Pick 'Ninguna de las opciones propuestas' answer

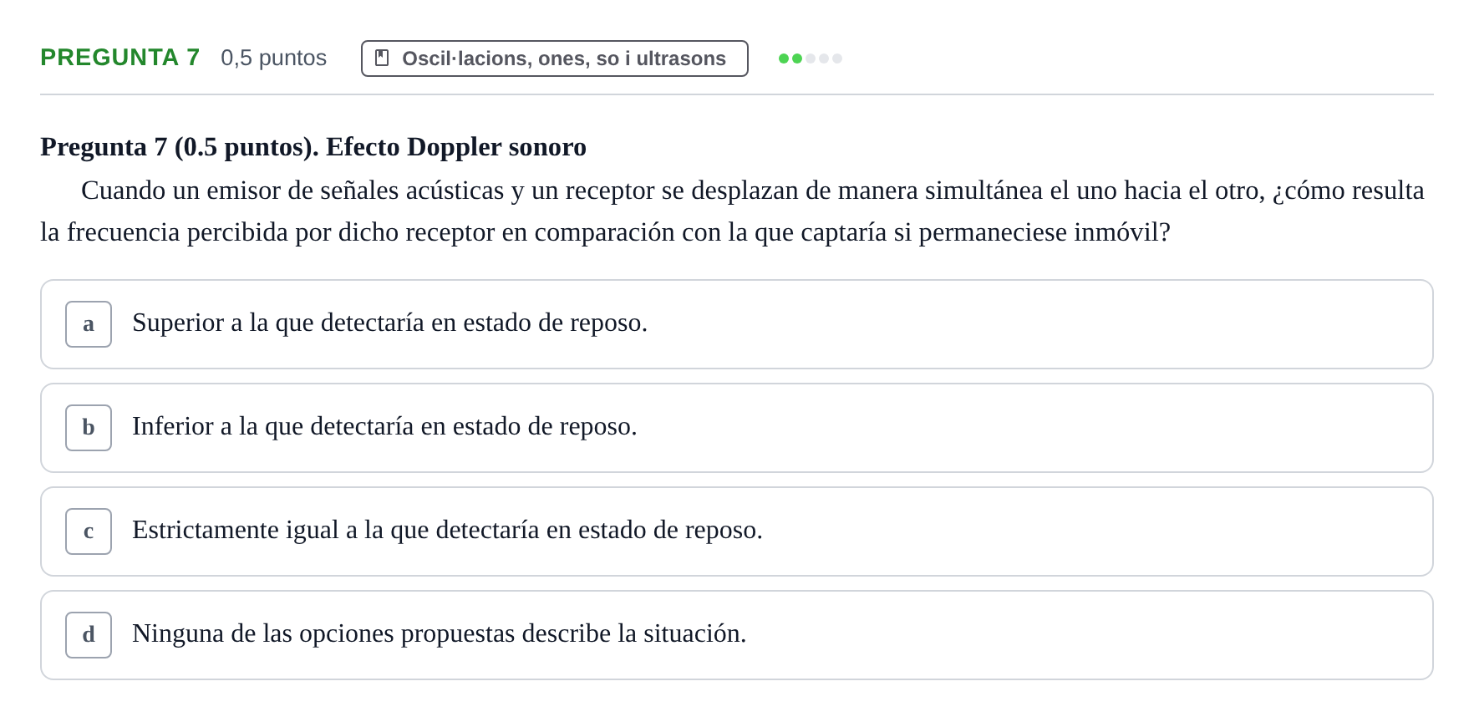tap(737, 635)
